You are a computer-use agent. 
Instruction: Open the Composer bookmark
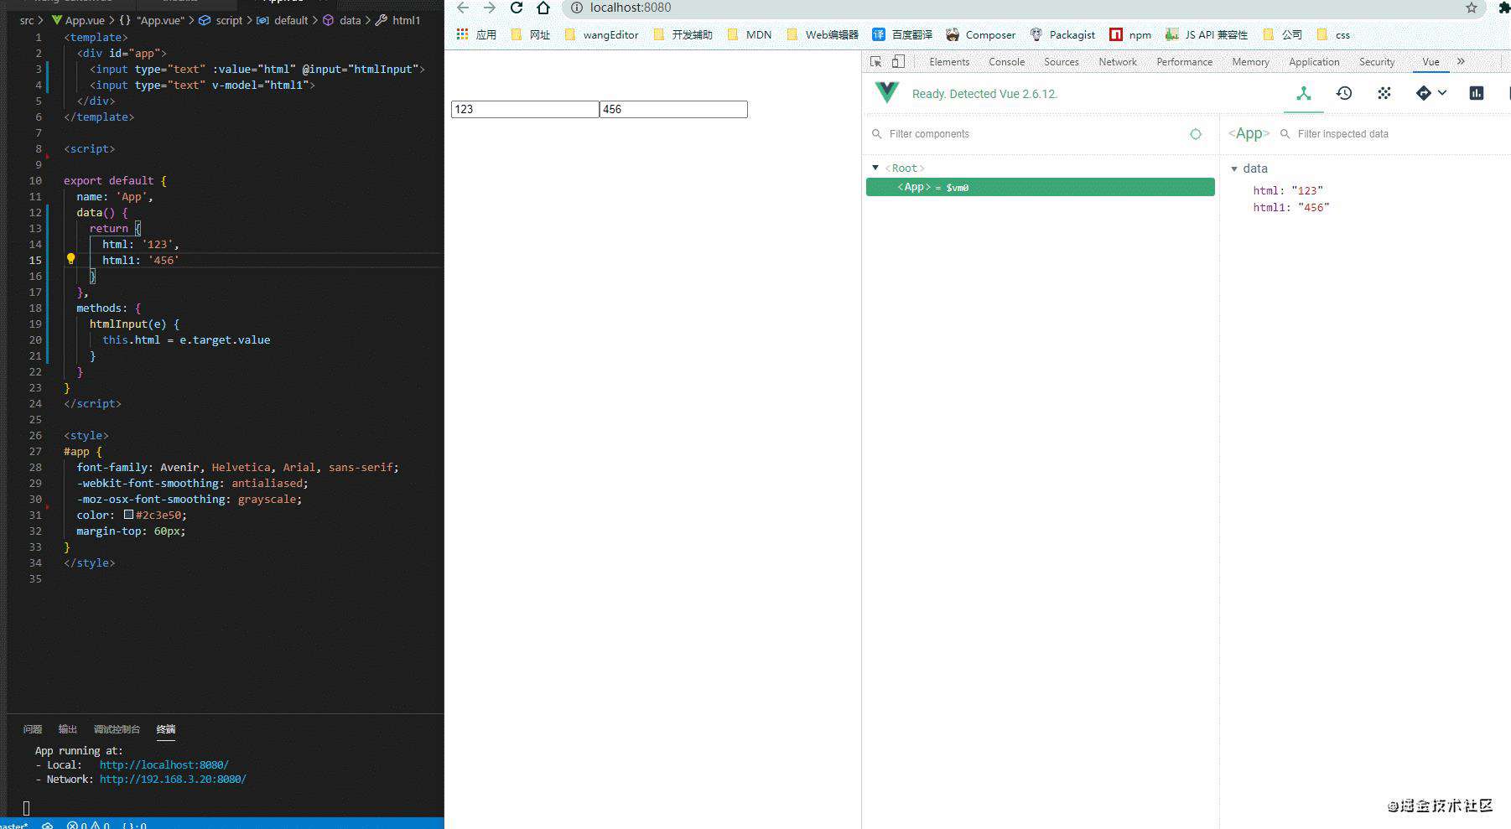(980, 34)
